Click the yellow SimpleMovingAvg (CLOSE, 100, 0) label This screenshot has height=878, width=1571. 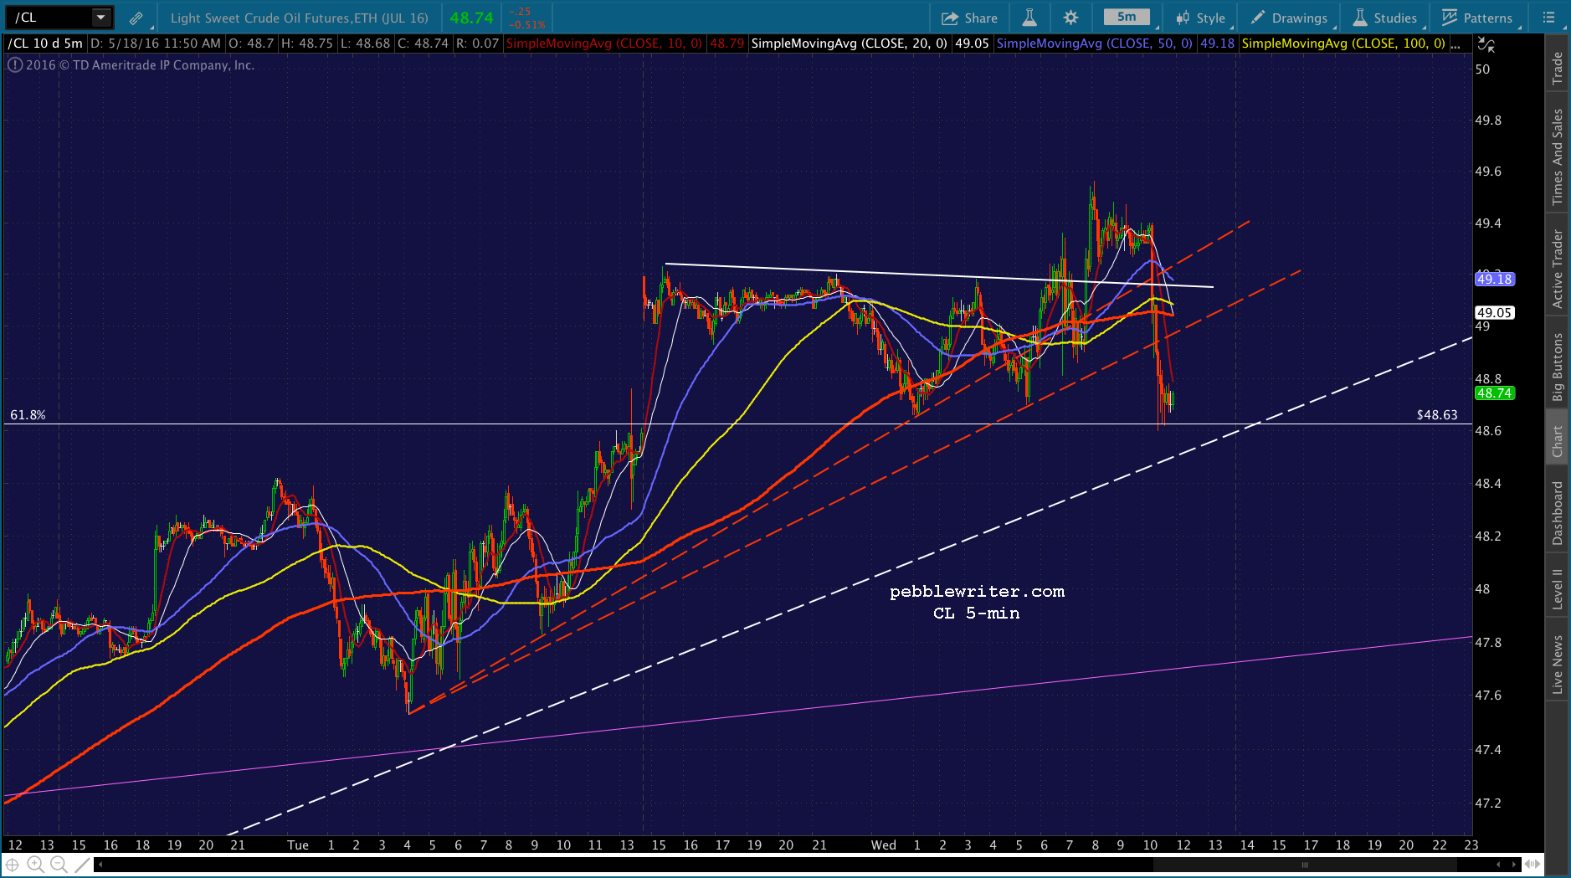(x=1343, y=44)
